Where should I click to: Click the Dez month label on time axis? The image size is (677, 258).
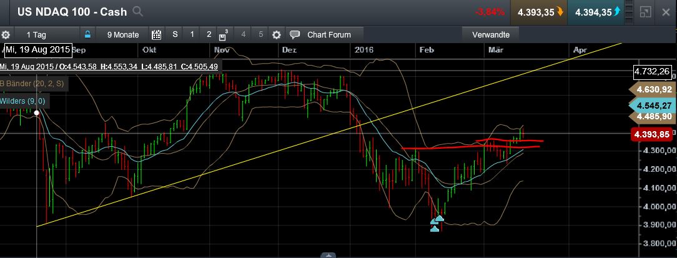click(289, 50)
